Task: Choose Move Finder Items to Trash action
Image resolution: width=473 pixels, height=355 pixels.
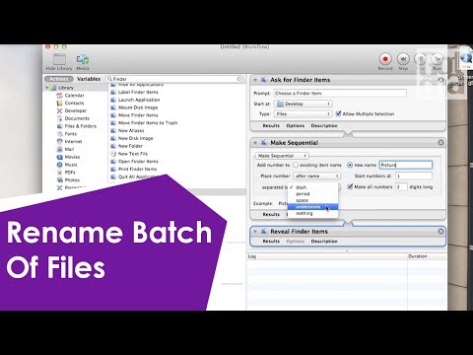Action: coord(148,123)
